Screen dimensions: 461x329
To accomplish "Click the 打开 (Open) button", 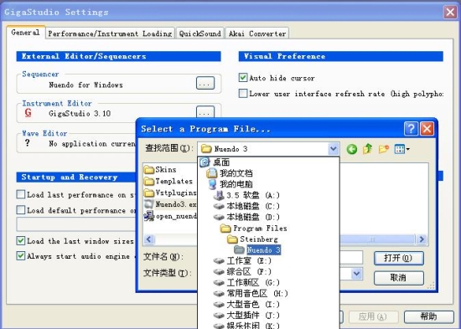I will click(399, 258).
